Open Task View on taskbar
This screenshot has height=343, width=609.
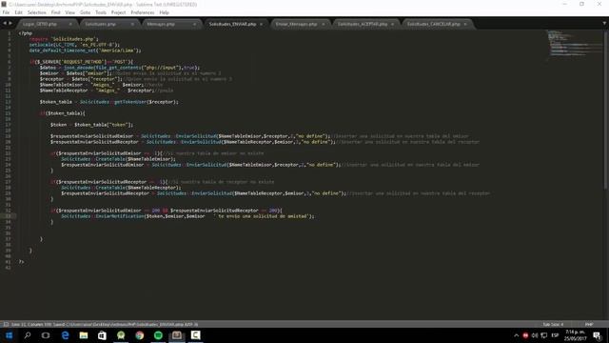(x=46, y=335)
